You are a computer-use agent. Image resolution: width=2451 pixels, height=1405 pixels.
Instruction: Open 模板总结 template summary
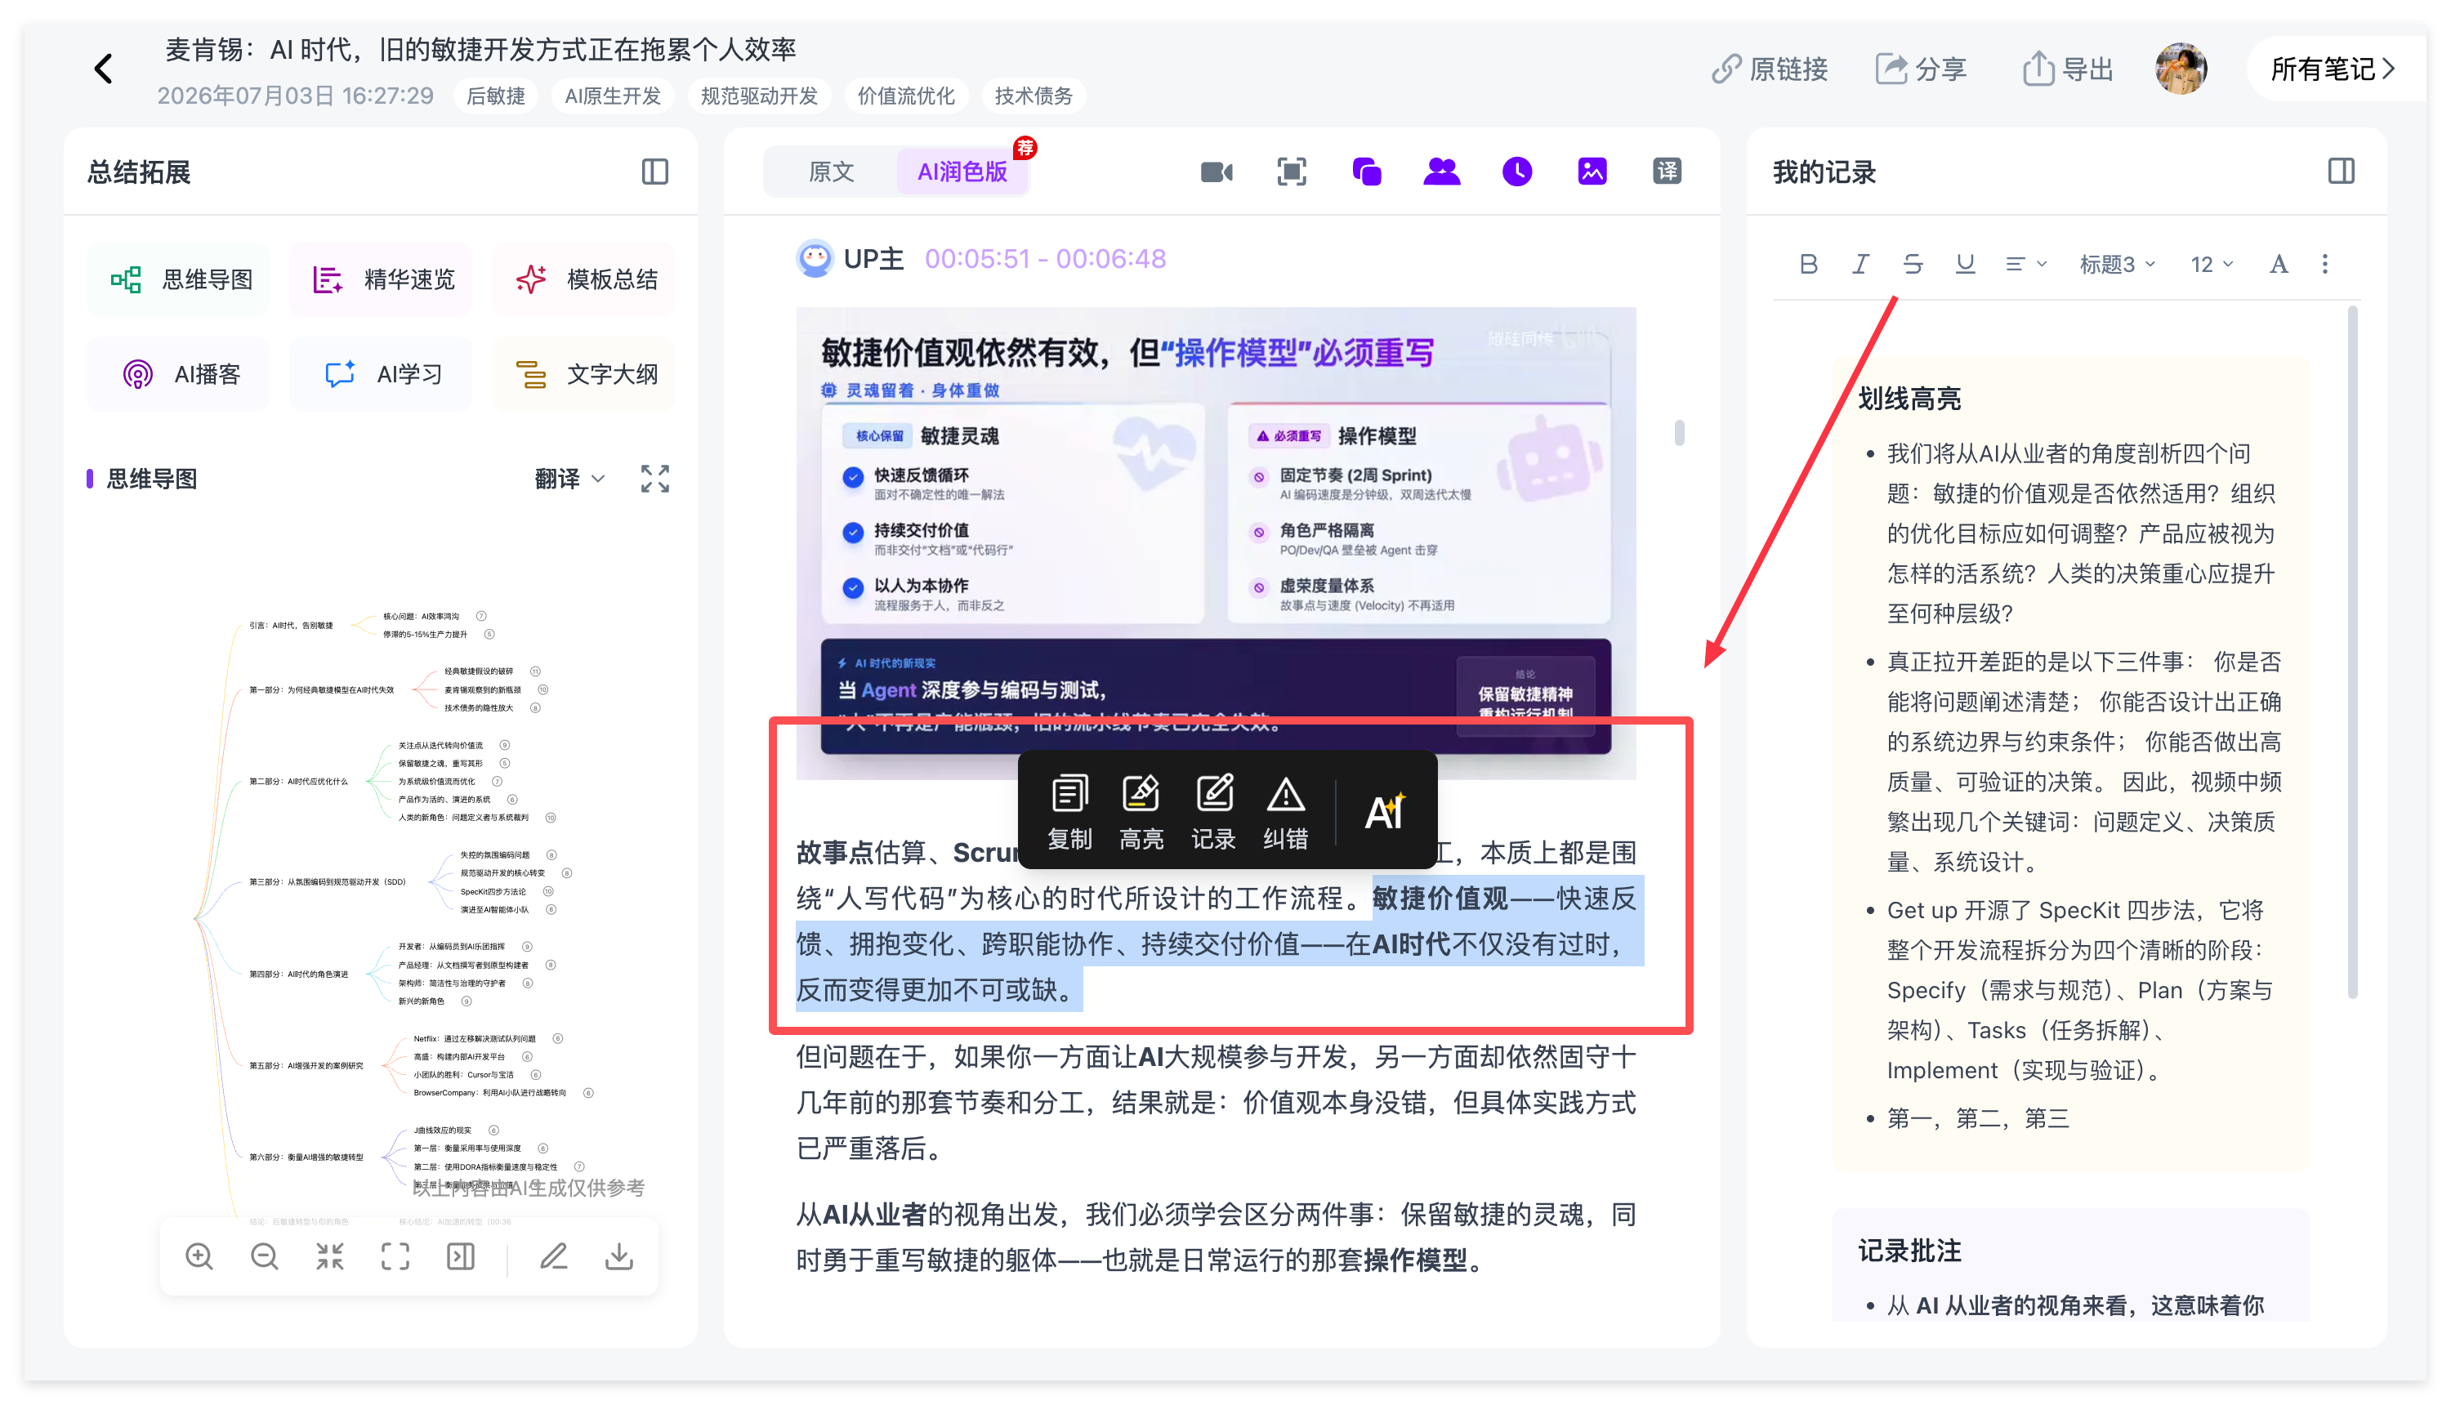585,280
